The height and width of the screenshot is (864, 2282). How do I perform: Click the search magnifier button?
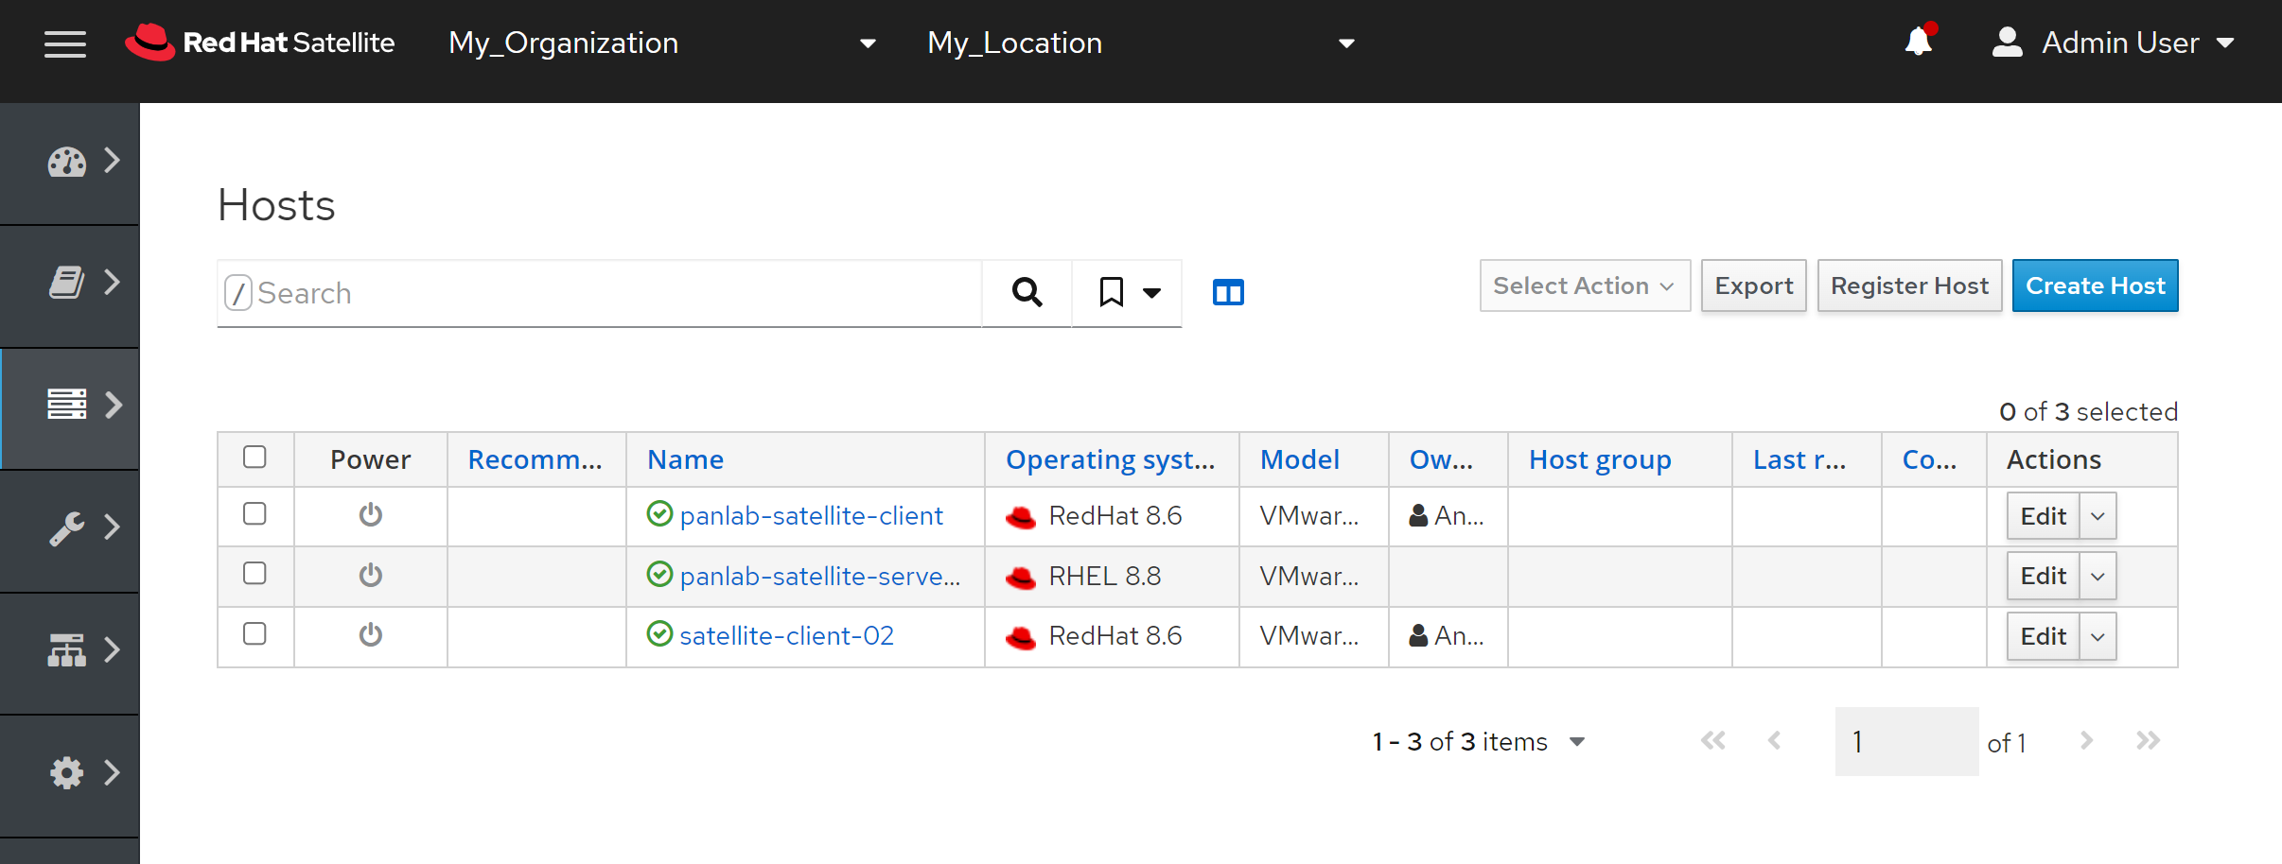(x=1027, y=293)
